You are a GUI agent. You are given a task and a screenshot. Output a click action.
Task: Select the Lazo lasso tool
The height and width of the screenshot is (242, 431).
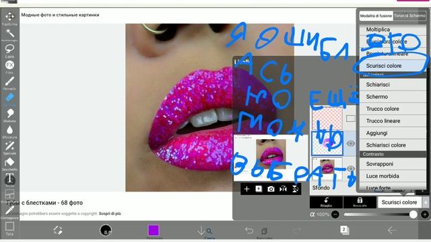(10, 51)
